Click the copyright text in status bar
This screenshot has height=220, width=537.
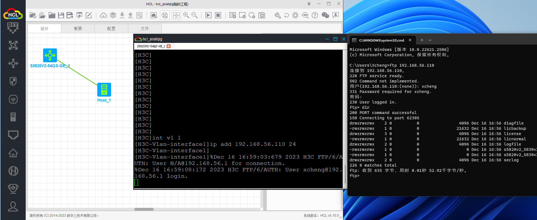click(64, 216)
